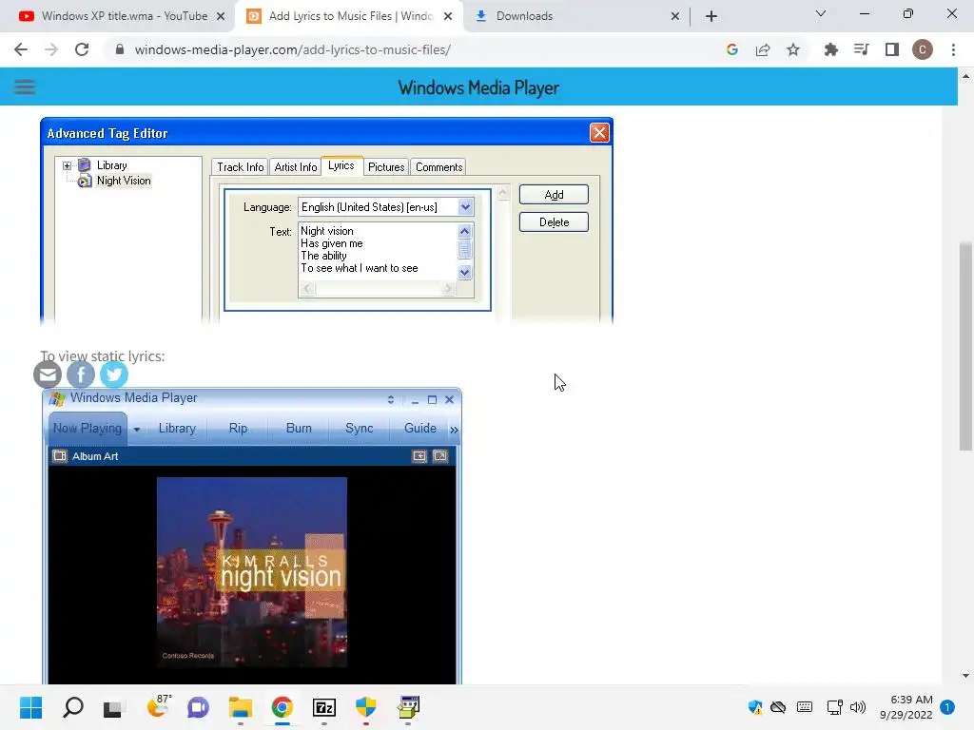The height and width of the screenshot is (730, 974).
Task: Open Chrome three-dot menu
Action: click(953, 49)
